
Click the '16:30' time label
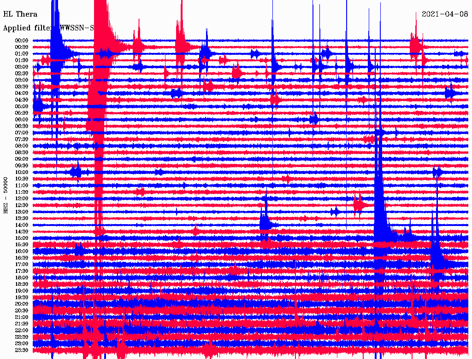pyautogui.click(x=22, y=258)
